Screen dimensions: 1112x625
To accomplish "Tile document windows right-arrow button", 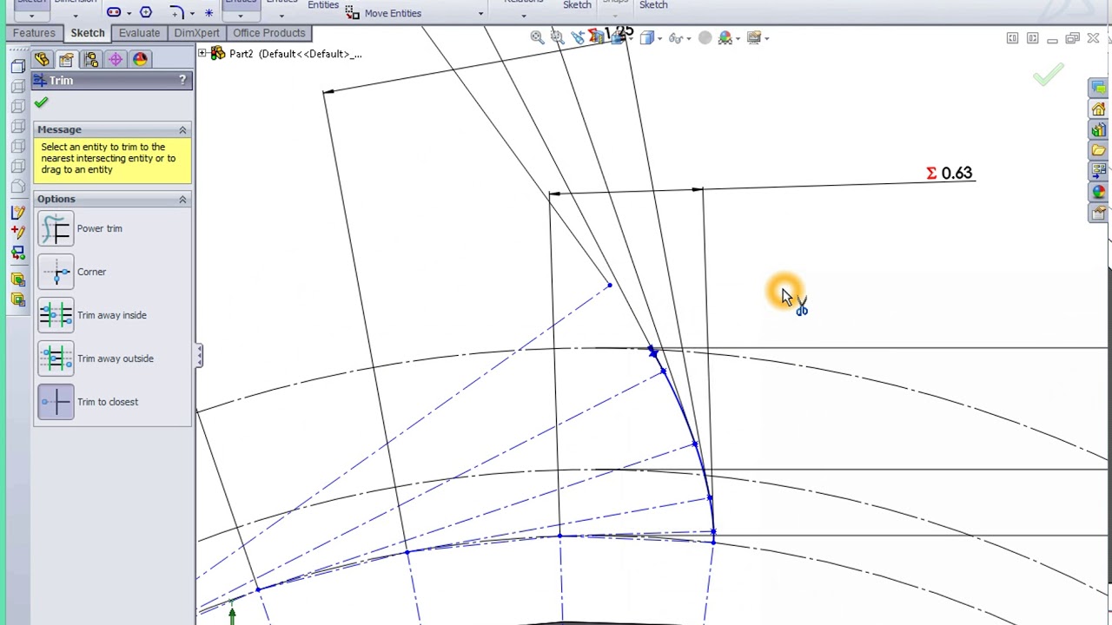I will point(1032,38).
